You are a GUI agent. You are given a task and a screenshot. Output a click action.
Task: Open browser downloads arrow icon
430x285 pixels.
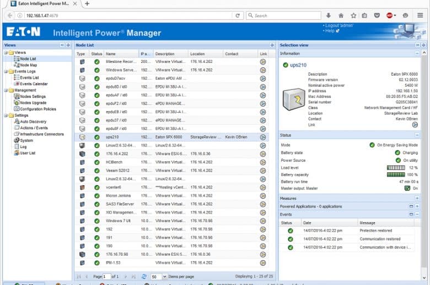pyautogui.click(x=328, y=15)
